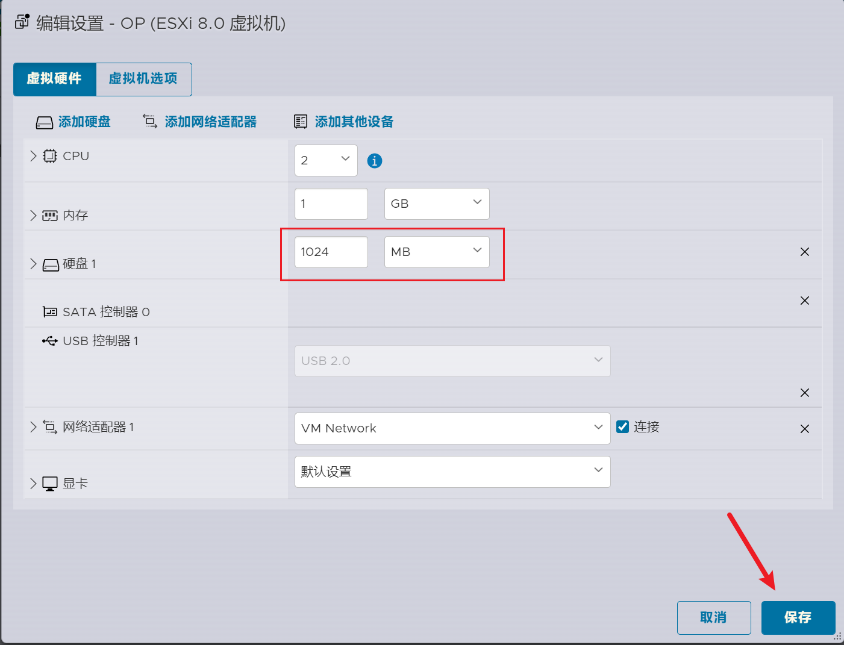The image size is (844, 645).
Task: Click the 添加网络适配器 link text
Action: click(211, 122)
